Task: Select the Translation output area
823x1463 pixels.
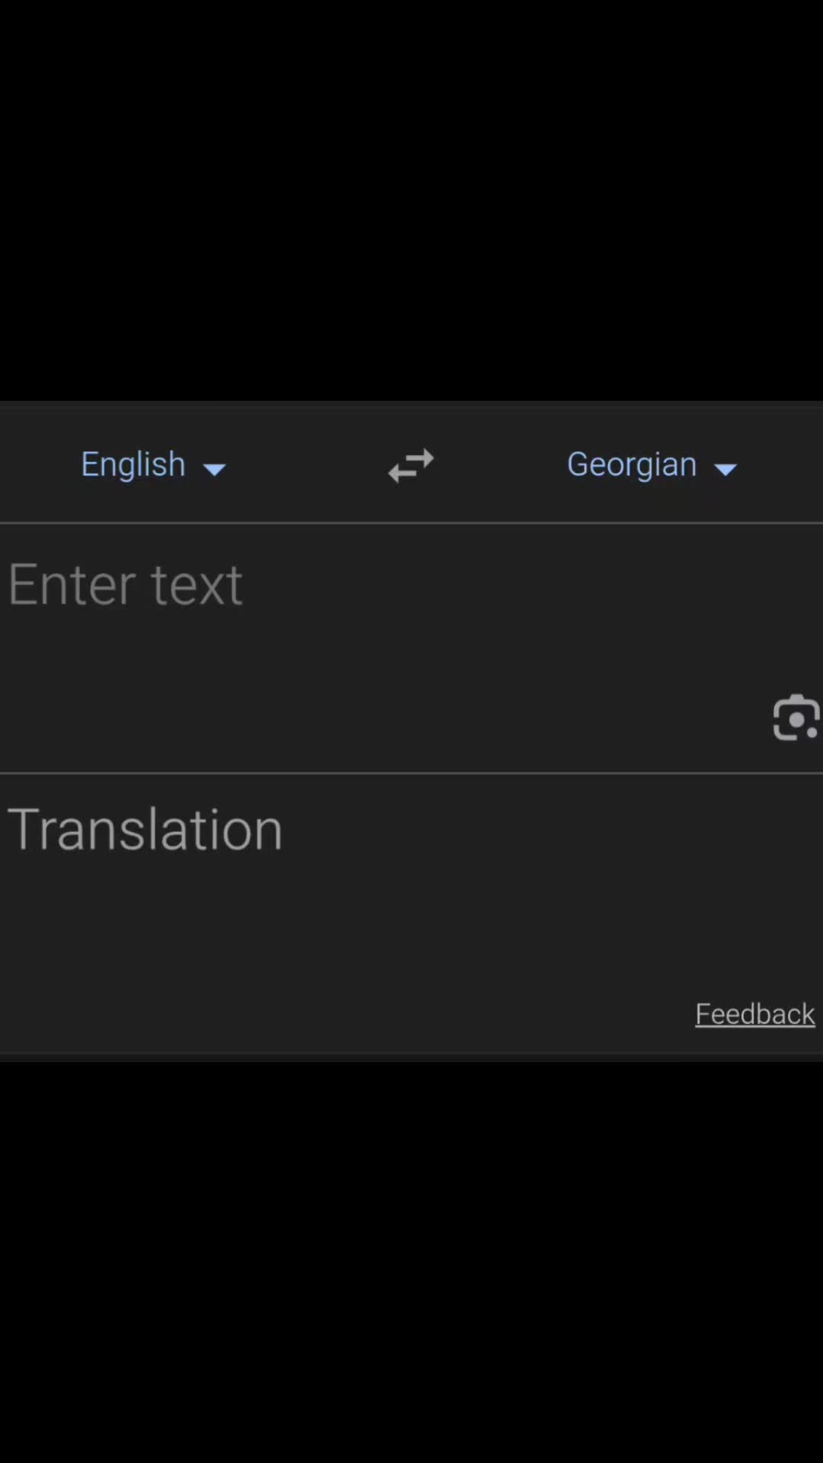Action: (x=411, y=913)
